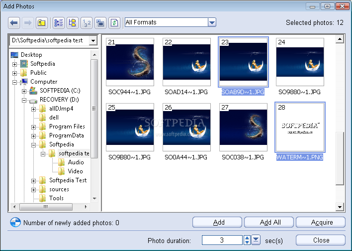Screen dimensions: 352x251
Task: Minimize the Add Photos window
Action: coord(312,6)
